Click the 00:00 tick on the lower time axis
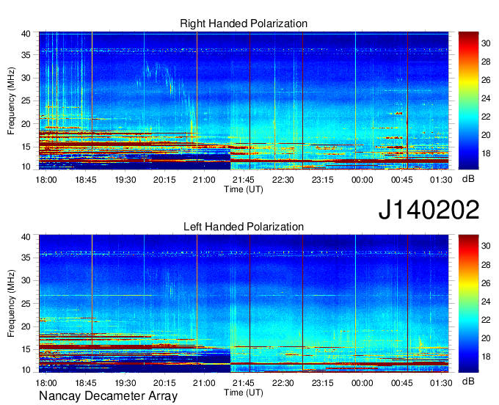The height and width of the screenshot is (405, 499). click(363, 383)
